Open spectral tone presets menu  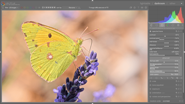pos(181,31)
